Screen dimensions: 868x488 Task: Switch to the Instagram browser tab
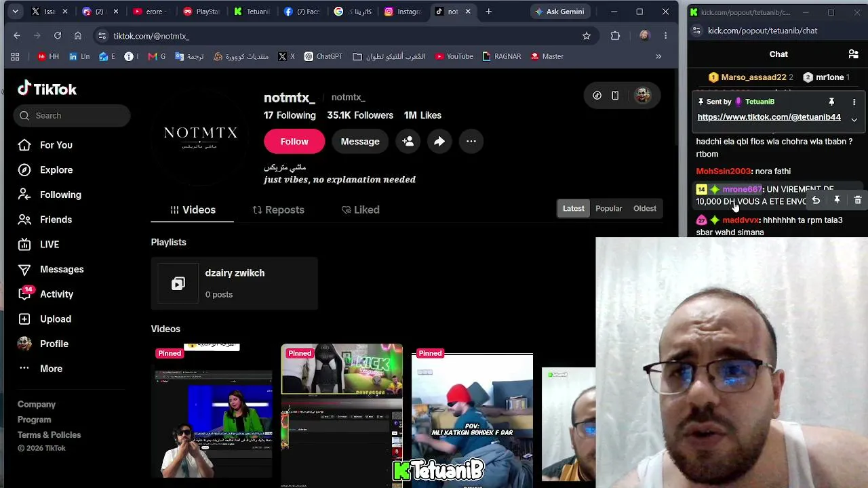[403, 12]
